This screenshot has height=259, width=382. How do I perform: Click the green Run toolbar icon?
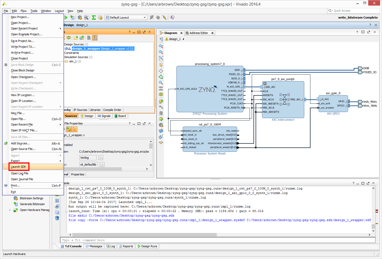point(66,18)
